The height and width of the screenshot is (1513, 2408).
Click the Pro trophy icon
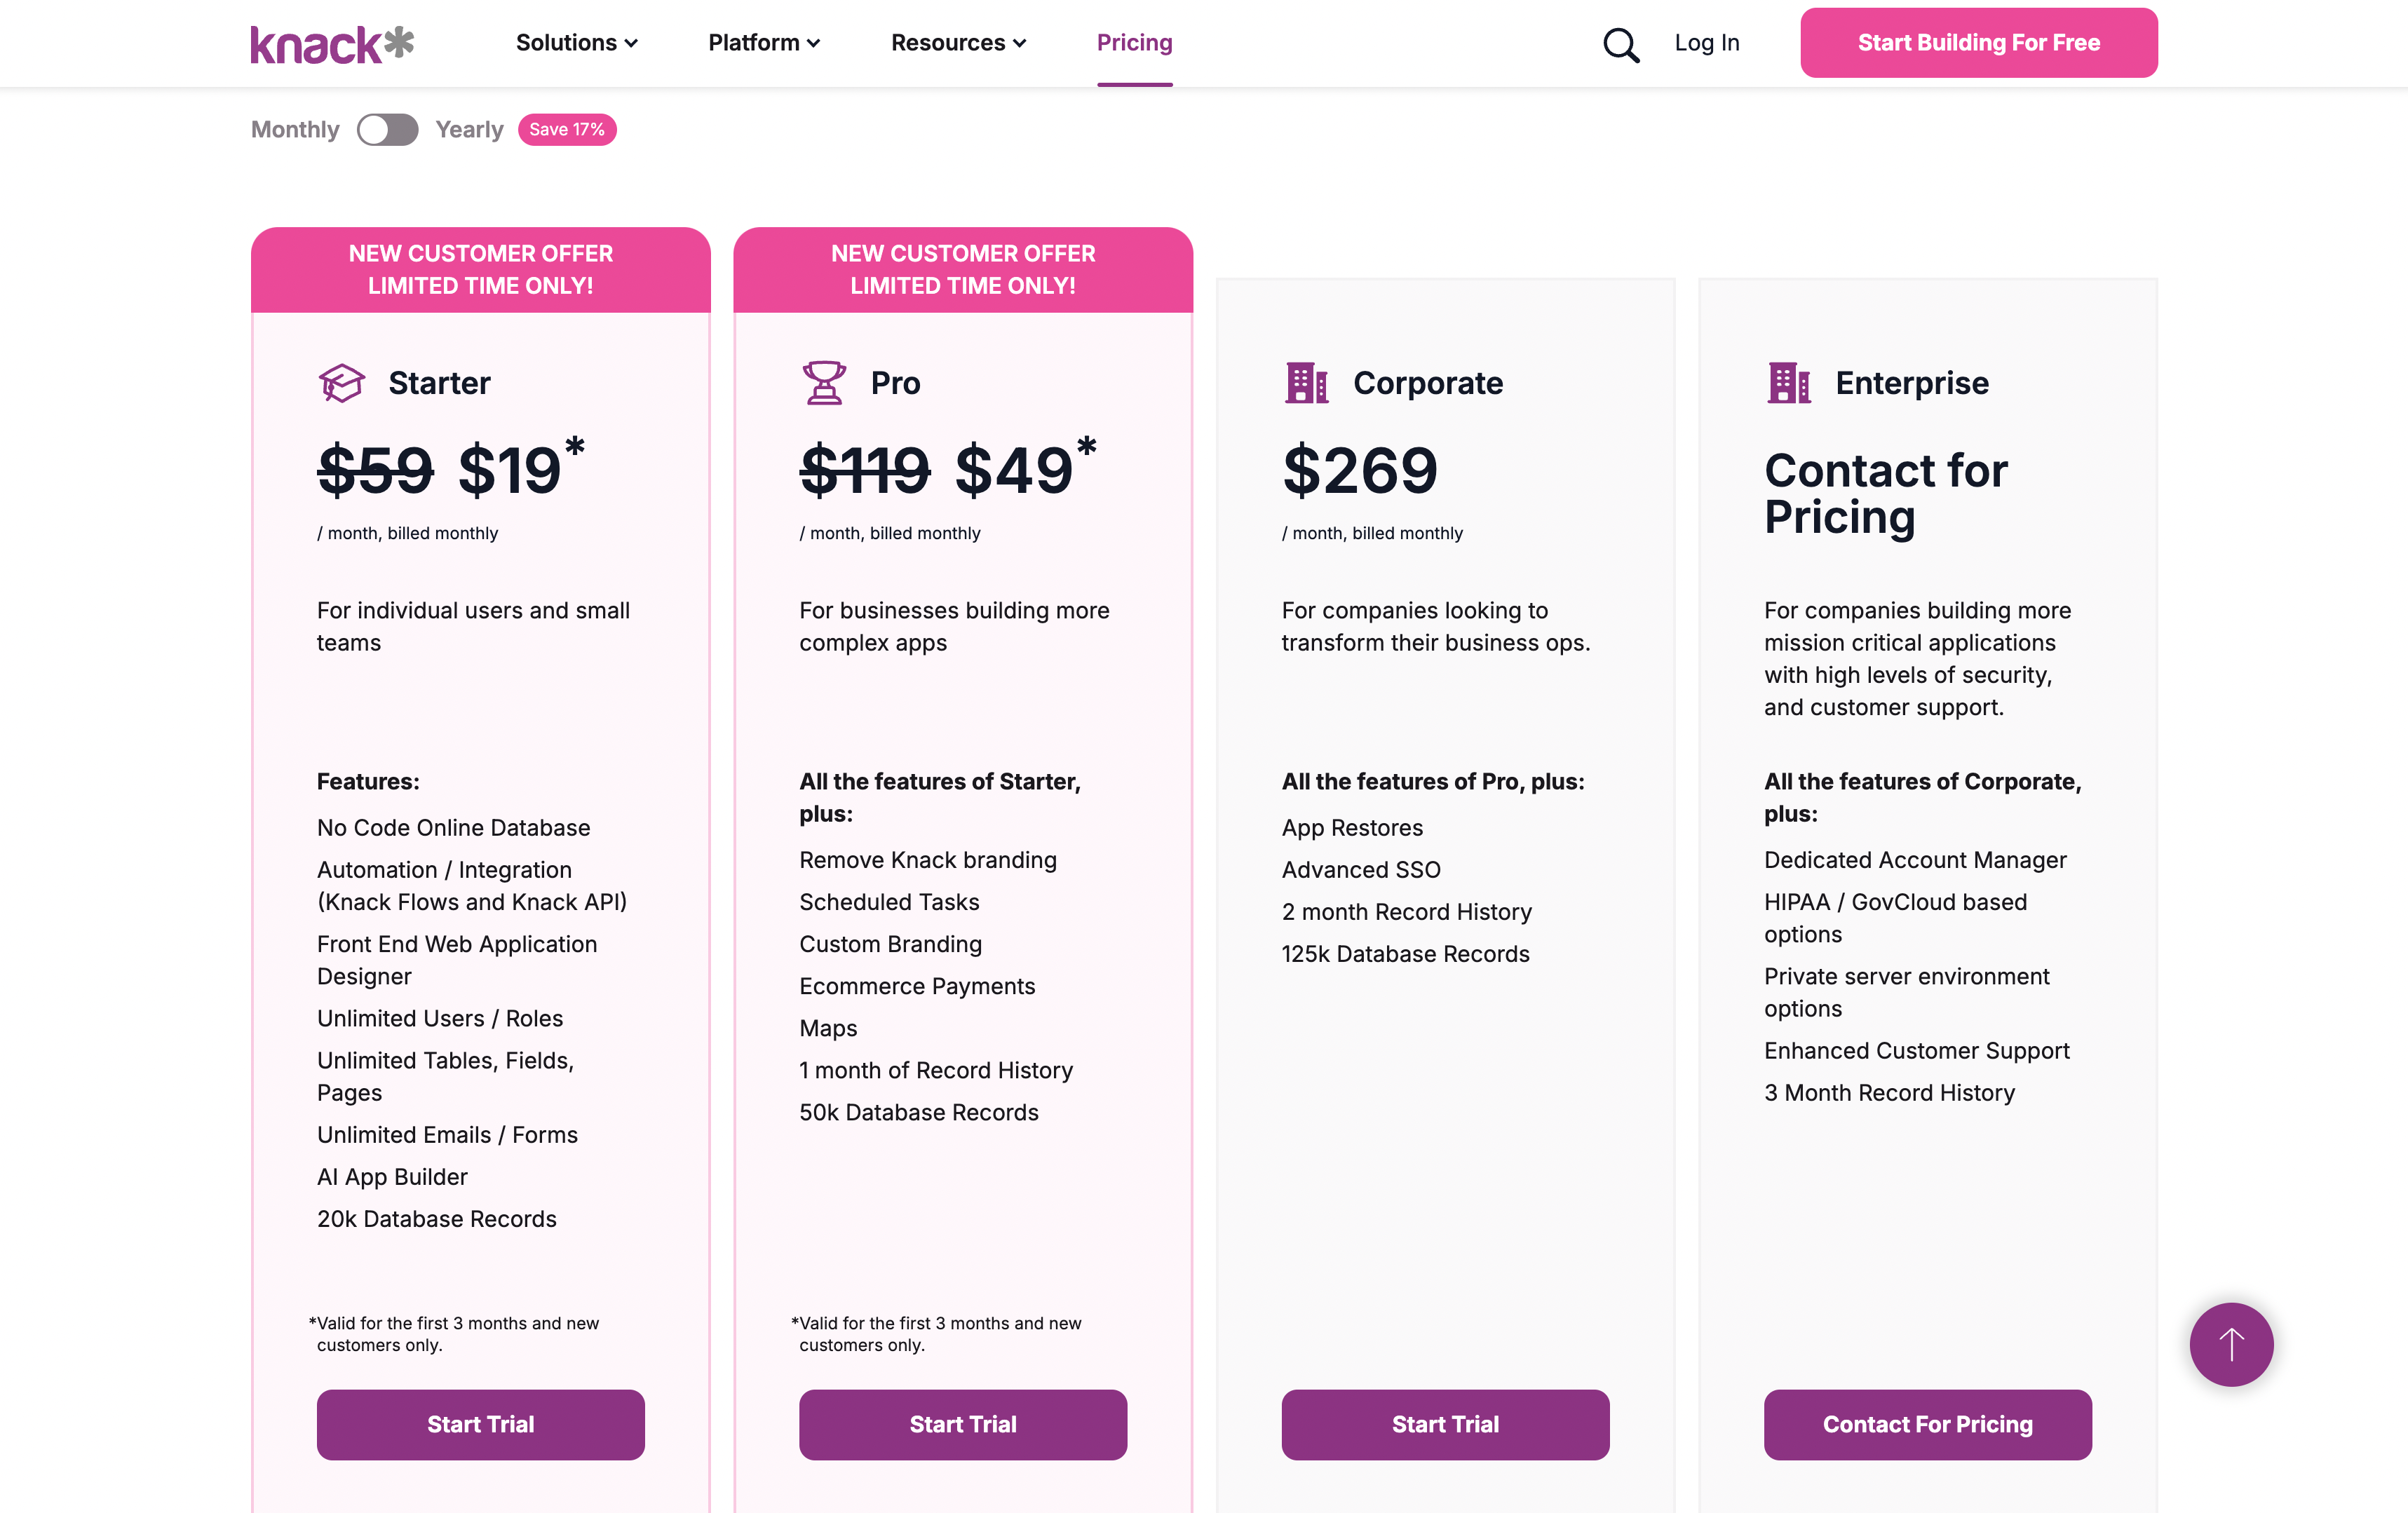[824, 383]
